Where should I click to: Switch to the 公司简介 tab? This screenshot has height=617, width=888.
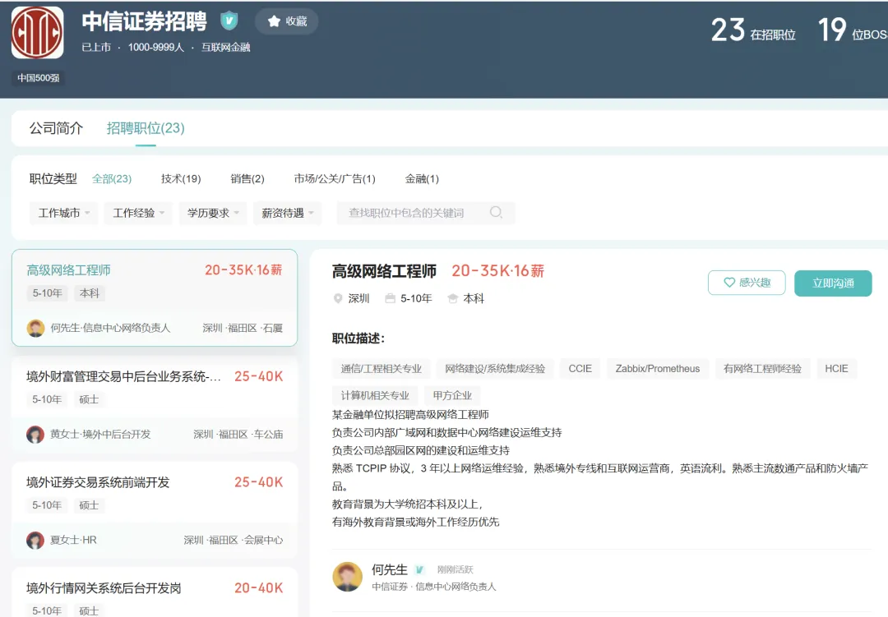(x=56, y=128)
